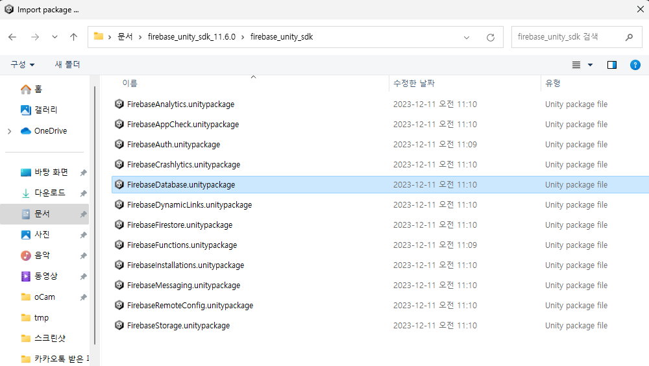Open OneDrive in navigation pane

(45, 131)
